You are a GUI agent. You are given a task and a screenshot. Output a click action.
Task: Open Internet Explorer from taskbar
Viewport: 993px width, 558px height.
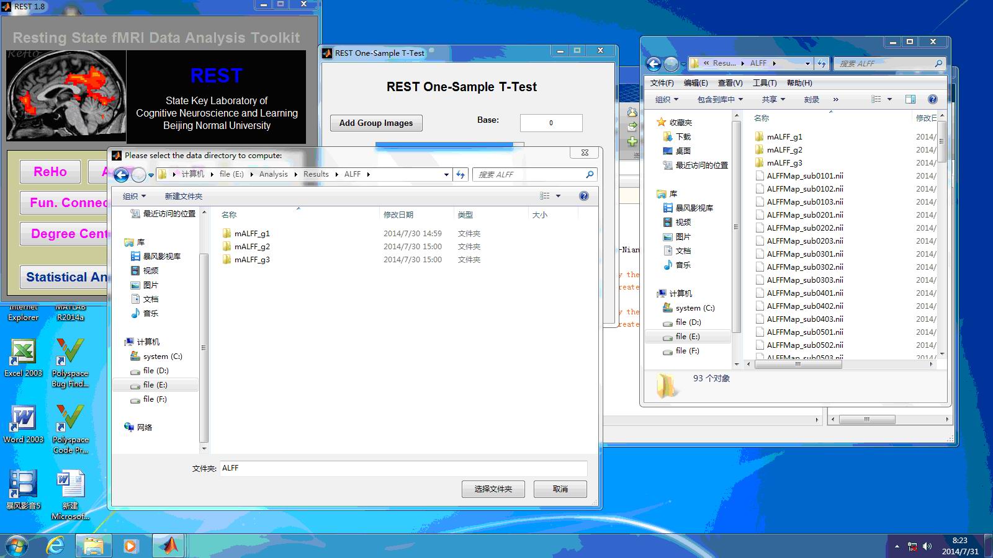click(x=55, y=546)
